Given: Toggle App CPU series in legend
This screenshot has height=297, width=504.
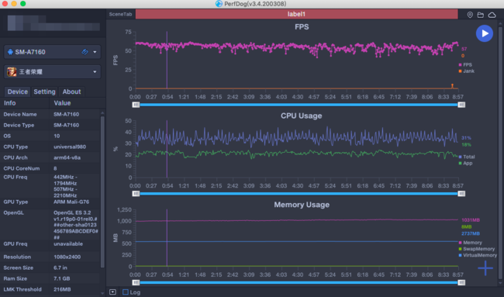Looking at the screenshot, I should pos(465,164).
